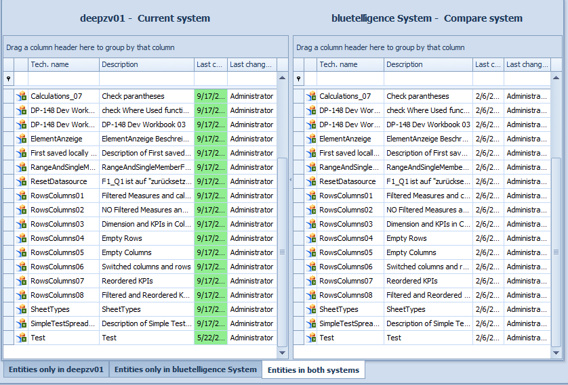The width and height of the screenshot is (568, 385).
Task: Select Entities in both systems tab
Action: [x=313, y=370]
